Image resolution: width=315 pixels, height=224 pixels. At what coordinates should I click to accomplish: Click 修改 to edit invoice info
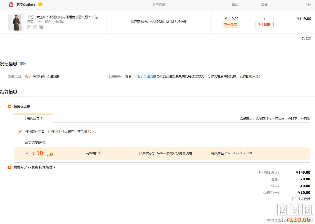(x=23, y=64)
